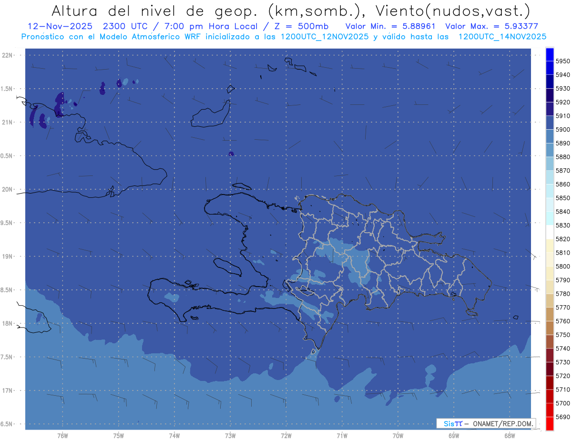Click the '21N' latitude label

coord(7,123)
